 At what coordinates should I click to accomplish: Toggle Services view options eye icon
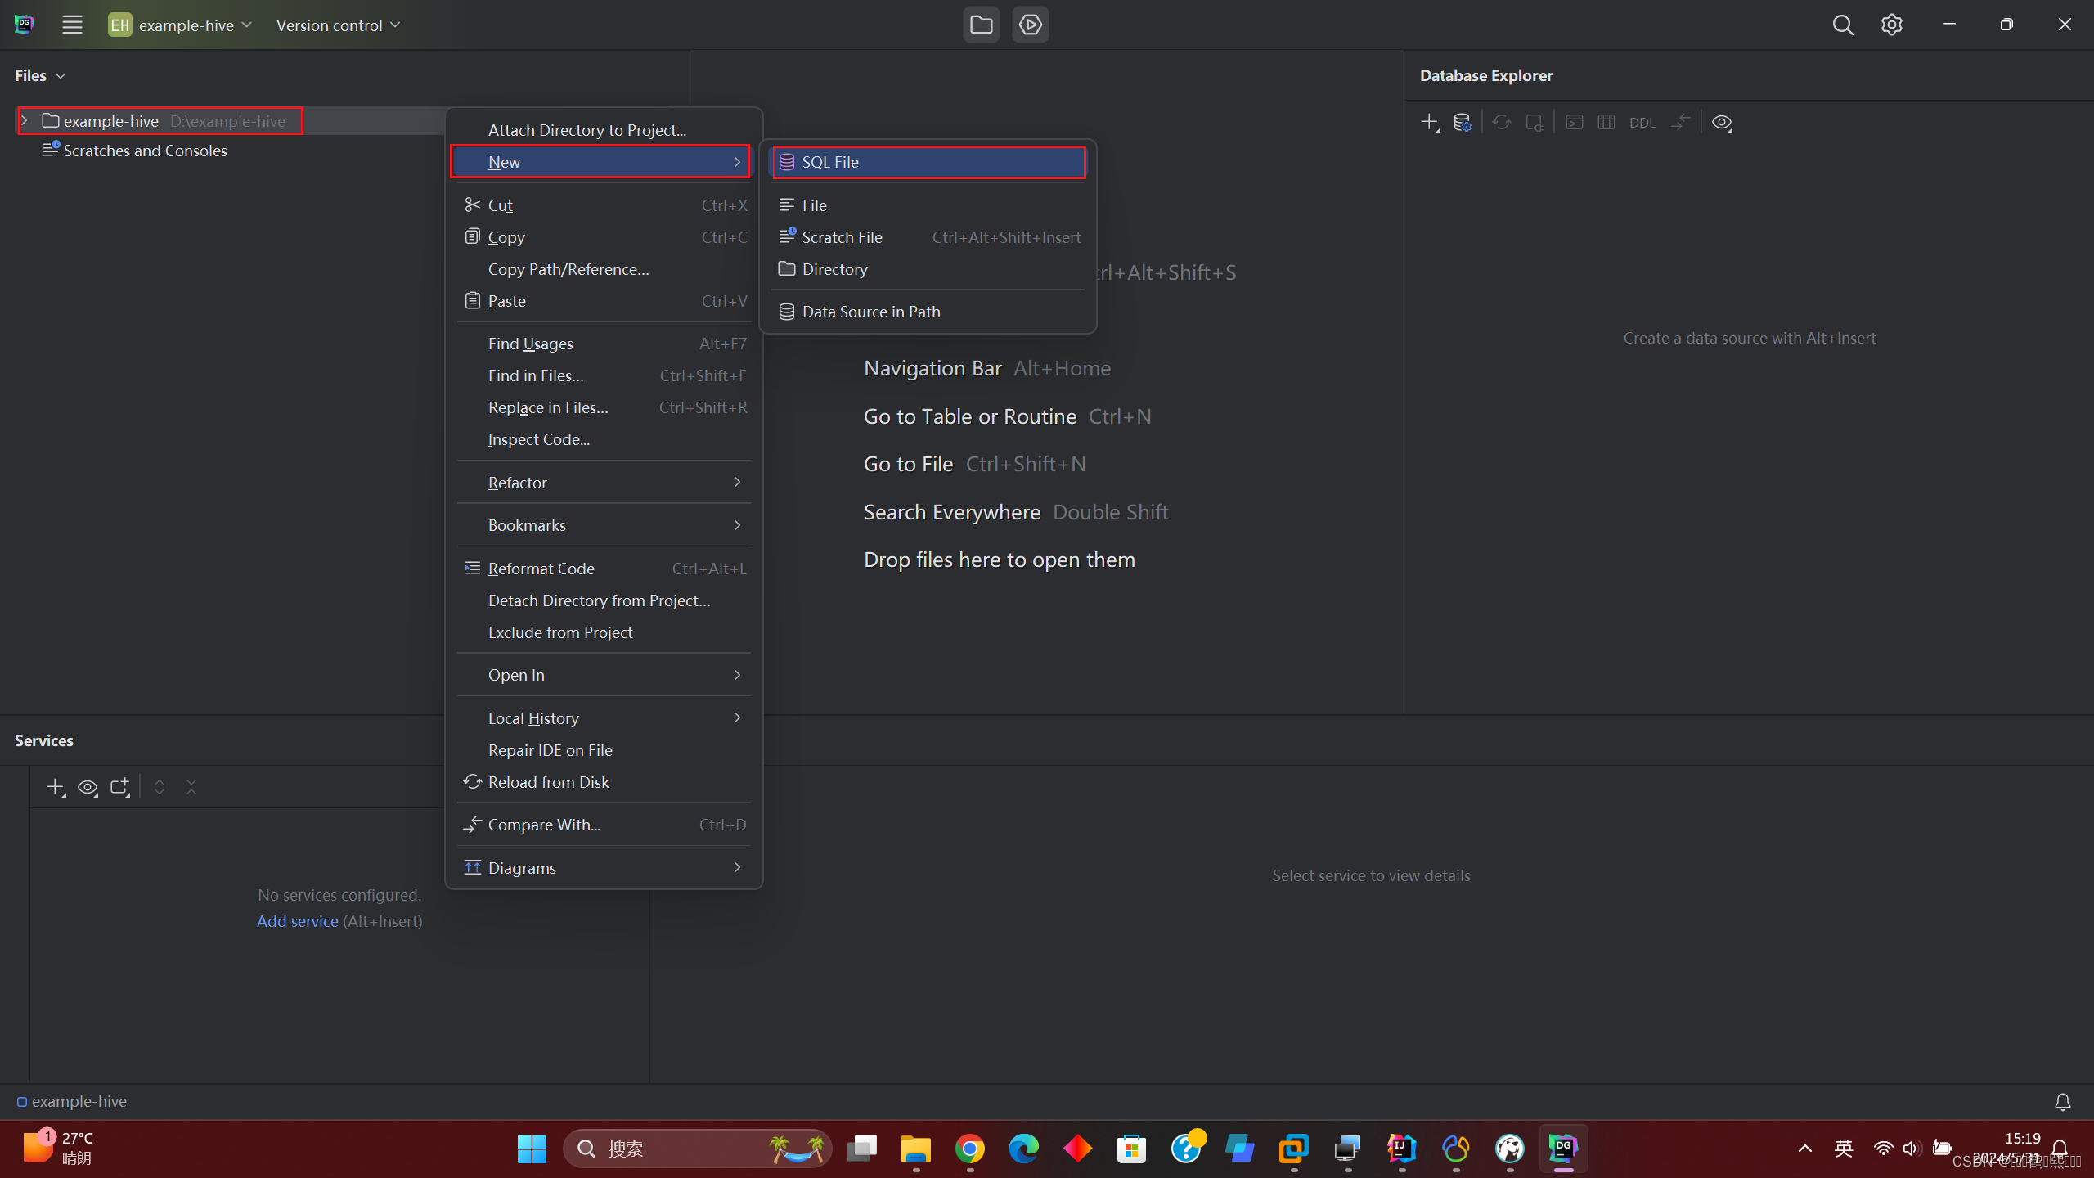(x=87, y=787)
